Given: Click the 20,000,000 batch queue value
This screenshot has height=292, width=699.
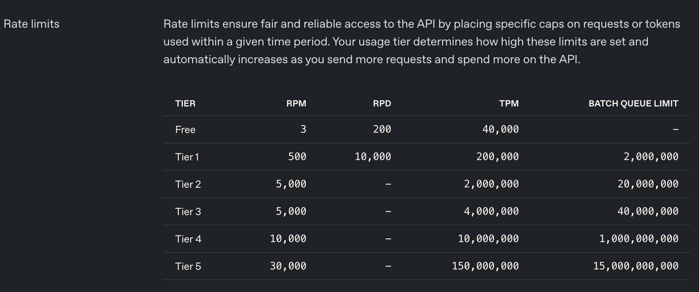Looking at the screenshot, I should pos(648,184).
